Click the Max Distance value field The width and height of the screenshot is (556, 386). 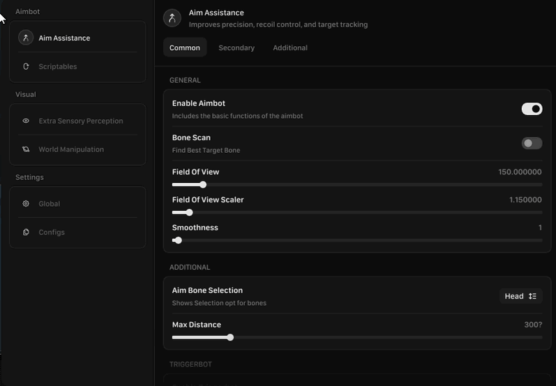click(x=533, y=325)
